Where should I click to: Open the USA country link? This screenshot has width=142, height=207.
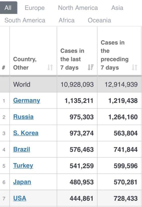20,198
